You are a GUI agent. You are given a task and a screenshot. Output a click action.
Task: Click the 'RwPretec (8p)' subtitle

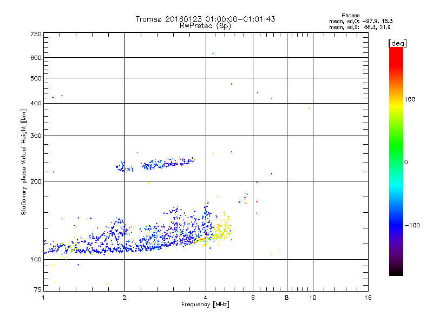[205, 26]
